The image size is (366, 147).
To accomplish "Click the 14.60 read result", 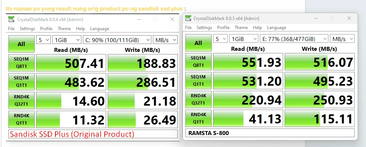I will click(x=71, y=101).
